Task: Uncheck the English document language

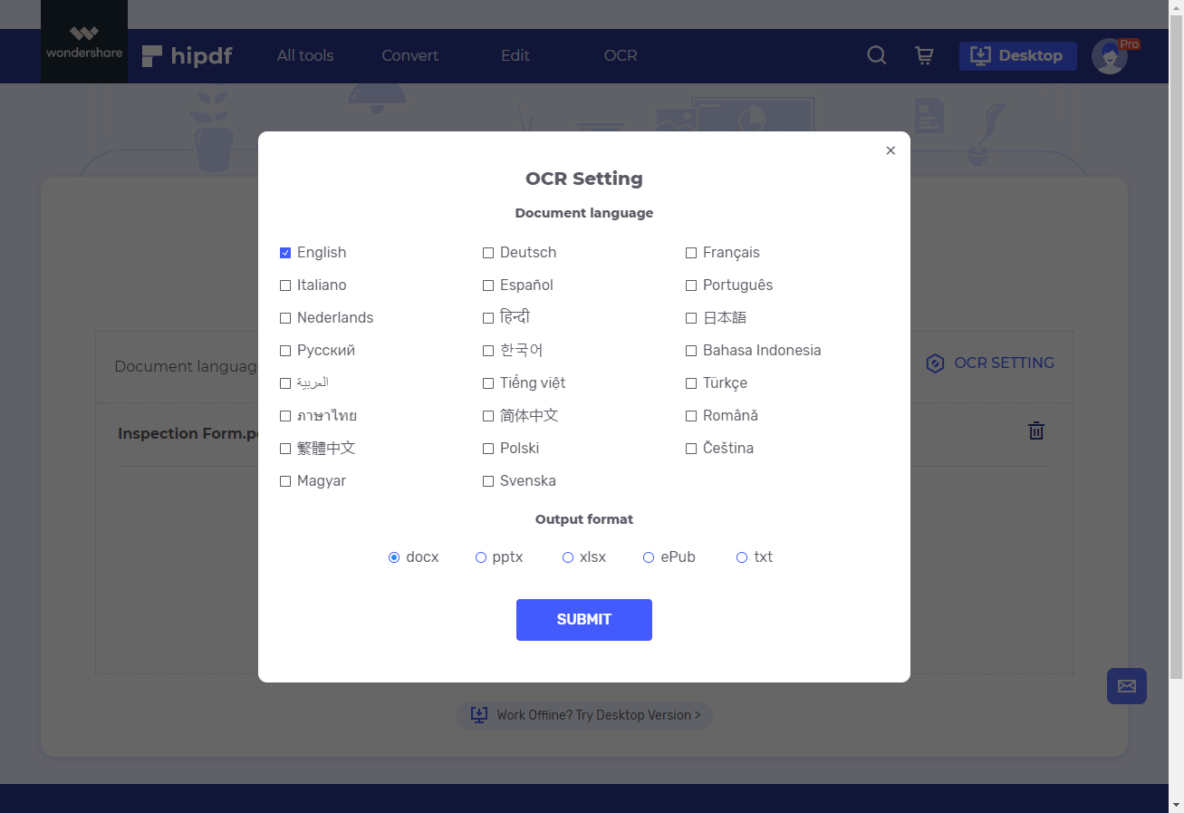Action: [285, 253]
